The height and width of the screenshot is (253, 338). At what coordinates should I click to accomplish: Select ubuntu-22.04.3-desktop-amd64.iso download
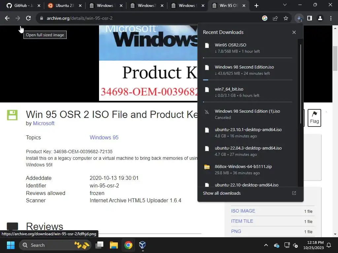(248, 151)
